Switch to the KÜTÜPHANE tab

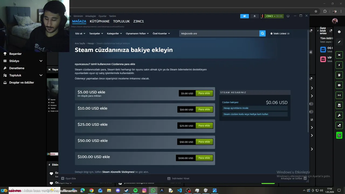[100, 21]
